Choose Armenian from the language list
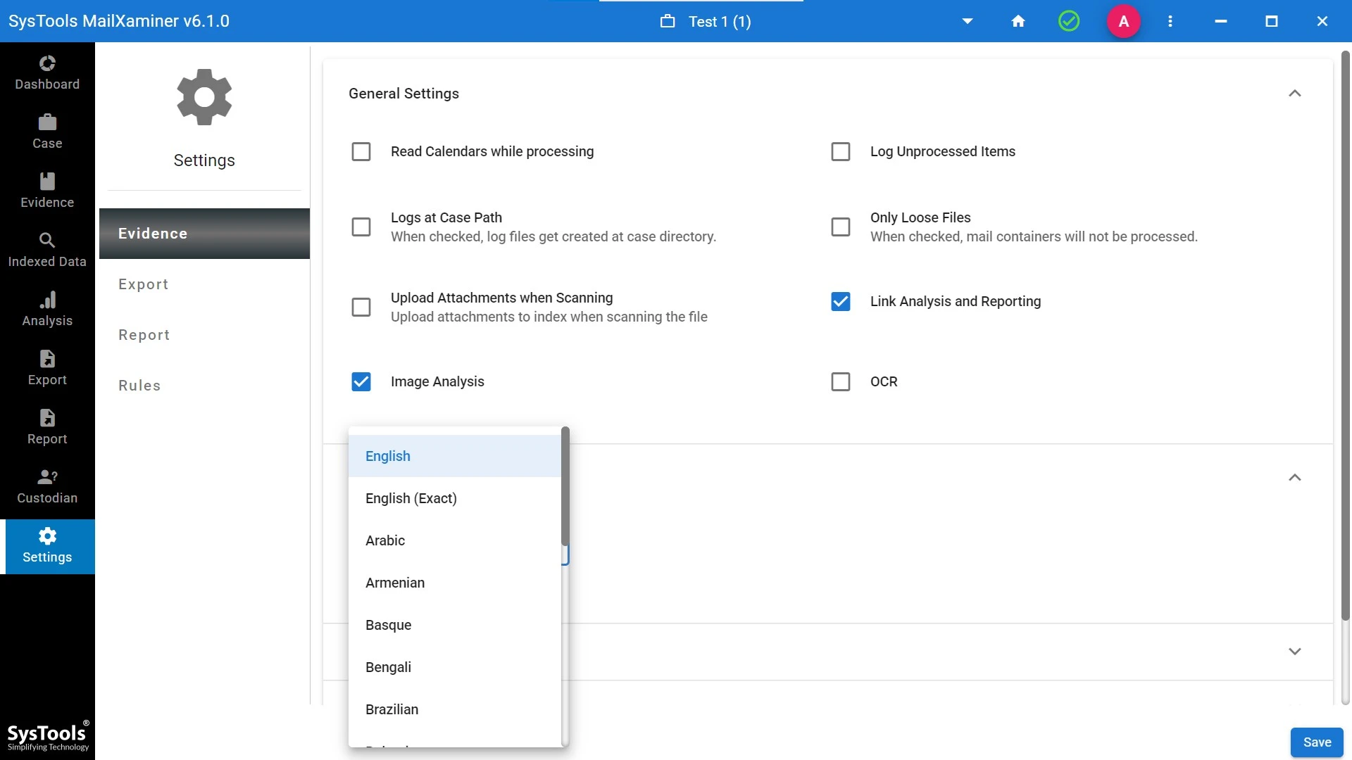The height and width of the screenshot is (760, 1352). (455, 583)
